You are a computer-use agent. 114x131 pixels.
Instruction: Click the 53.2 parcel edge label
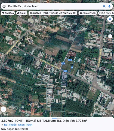[x=70, y=60]
